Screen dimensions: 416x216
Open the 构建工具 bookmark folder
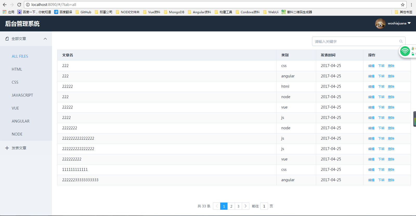[223, 12]
